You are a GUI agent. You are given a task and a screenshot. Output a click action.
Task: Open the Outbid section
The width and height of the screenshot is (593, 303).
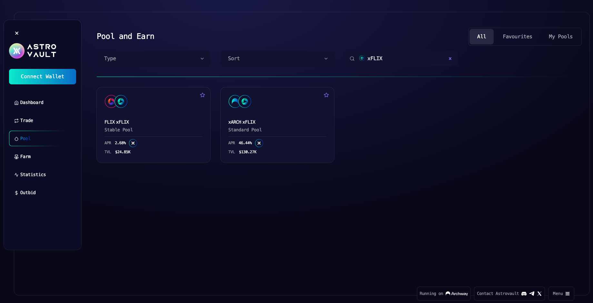pos(43,193)
